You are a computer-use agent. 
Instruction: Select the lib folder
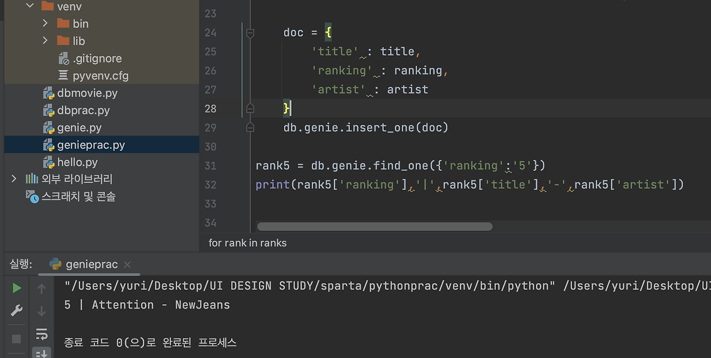point(79,41)
